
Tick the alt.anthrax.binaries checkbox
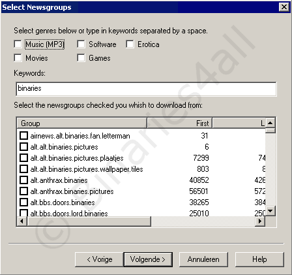(23, 180)
